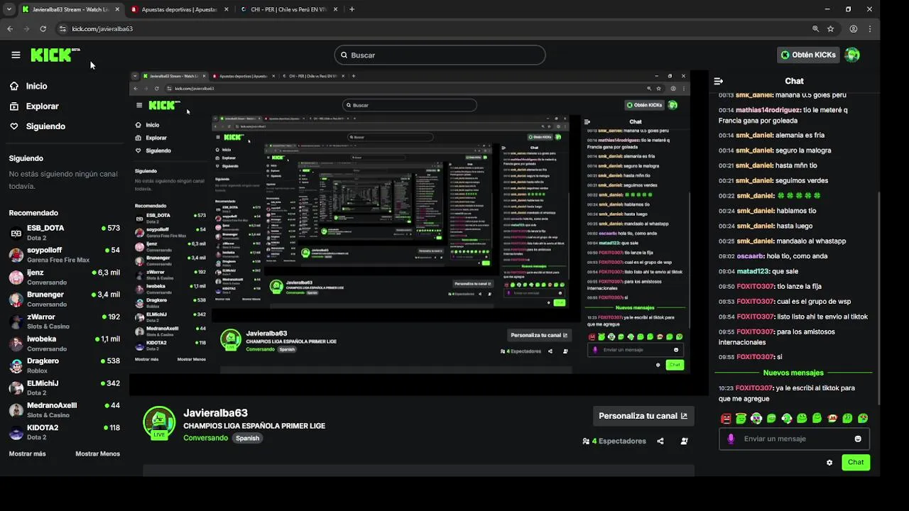Open MedranoAxelII recommended channel

(x=64, y=410)
